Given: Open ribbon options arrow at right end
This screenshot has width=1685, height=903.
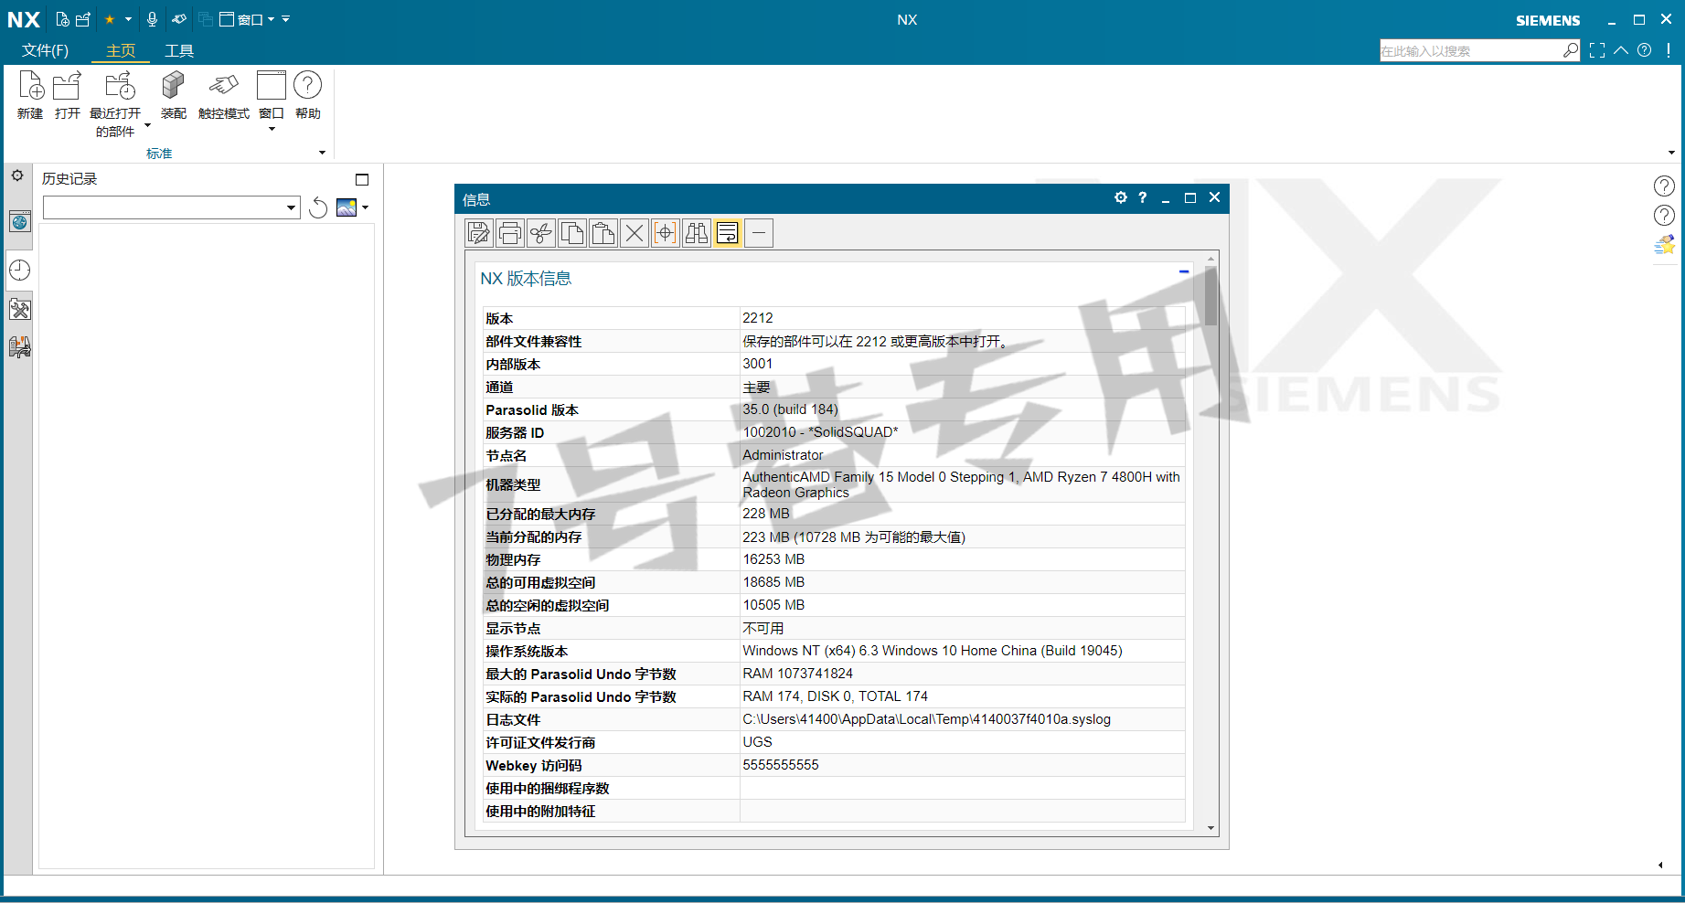Looking at the screenshot, I should click(1671, 153).
